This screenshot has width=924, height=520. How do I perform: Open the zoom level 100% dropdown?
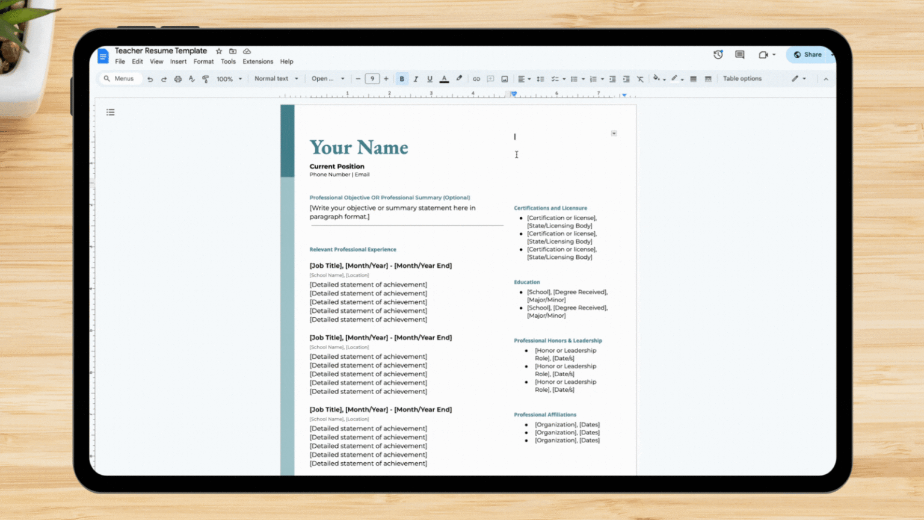pyautogui.click(x=229, y=79)
